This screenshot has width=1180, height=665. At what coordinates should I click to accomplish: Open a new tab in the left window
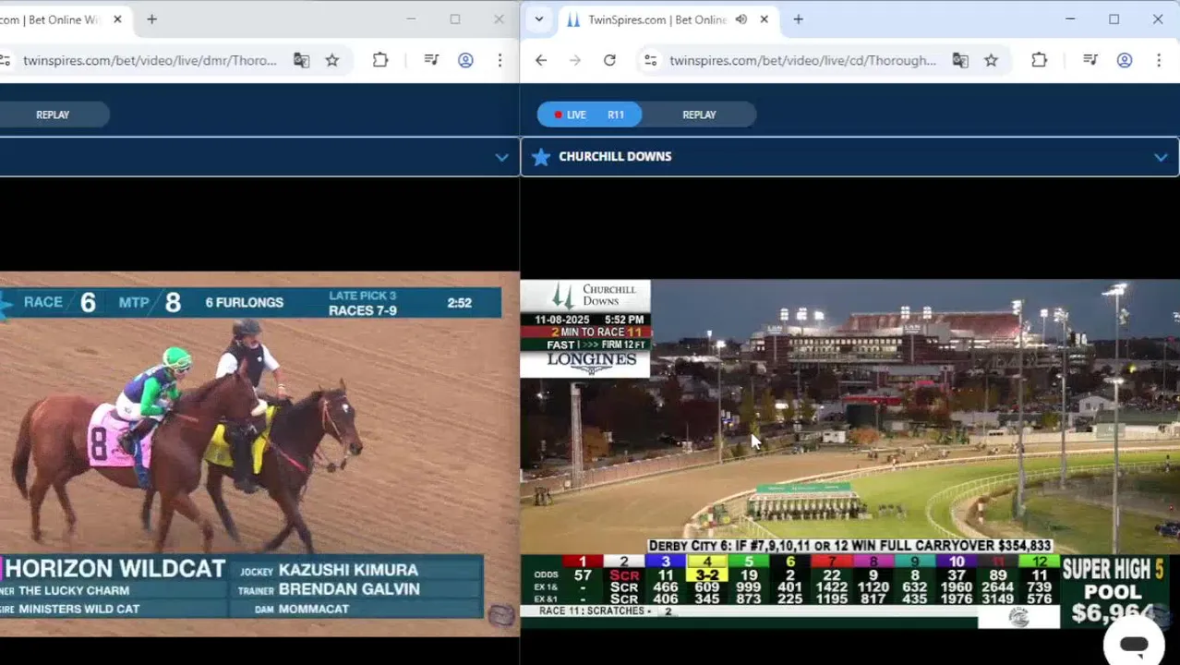(151, 19)
